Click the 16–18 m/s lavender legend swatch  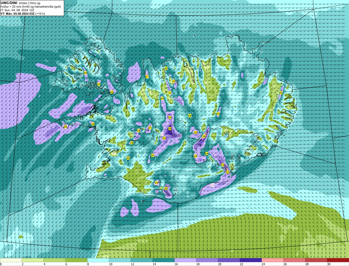(x=185, y=260)
